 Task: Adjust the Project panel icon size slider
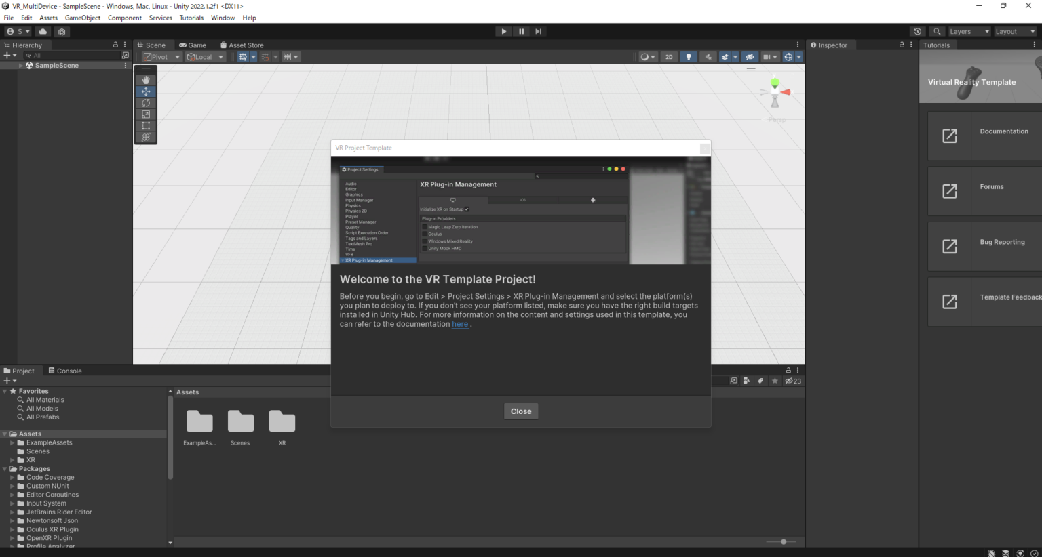[x=784, y=541]
